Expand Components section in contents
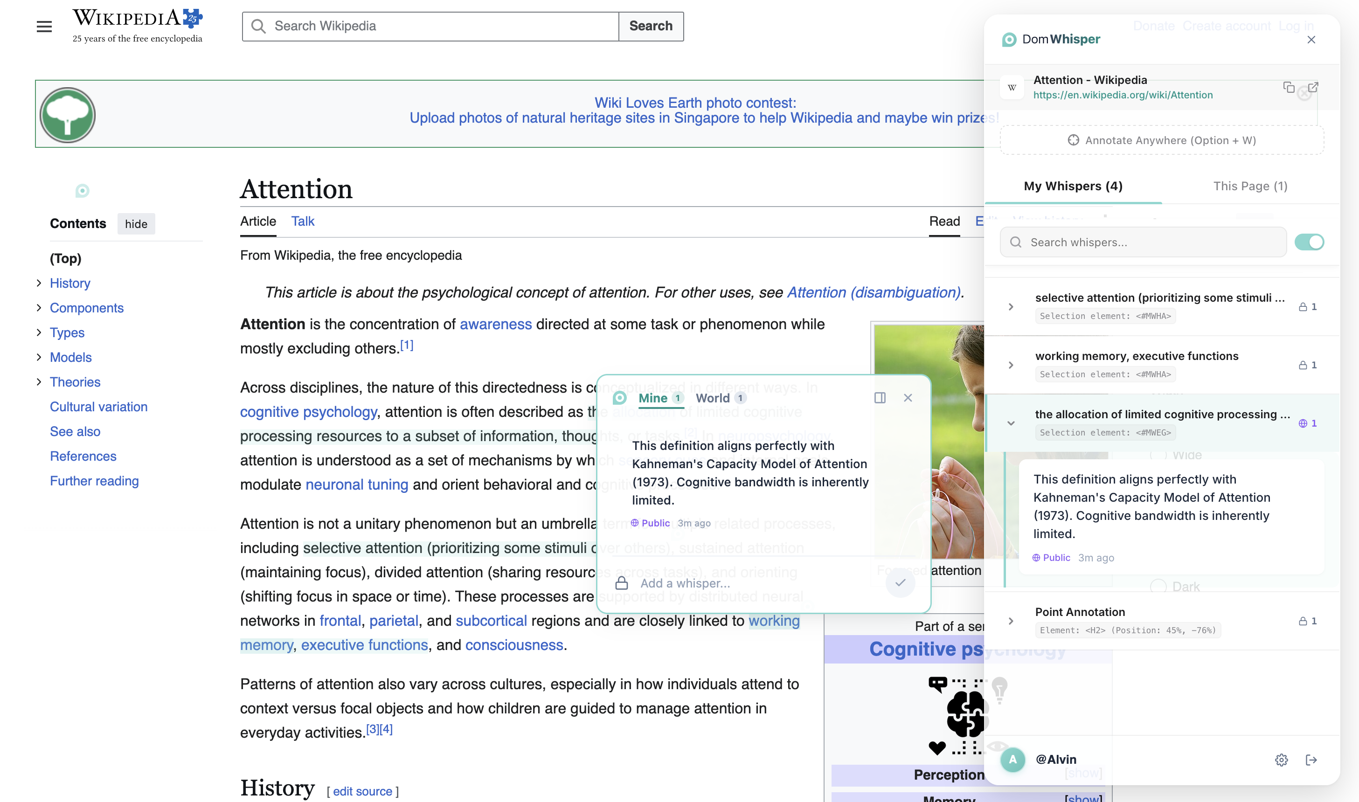 click(x=39, y=307)
